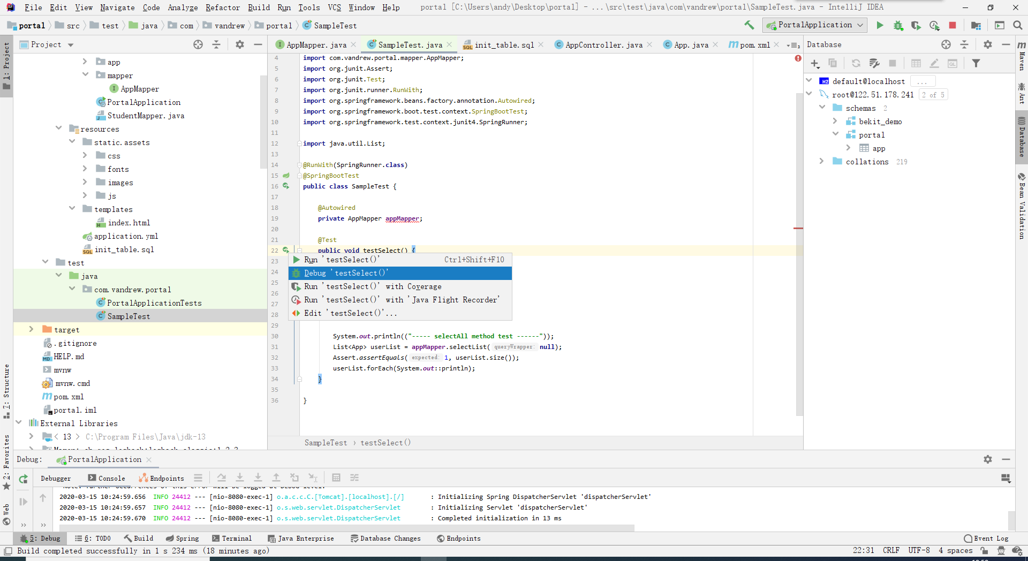Screen dimensions: 1028x561
Task: Expand the target folder in project tree
Action: coord(31,330)
